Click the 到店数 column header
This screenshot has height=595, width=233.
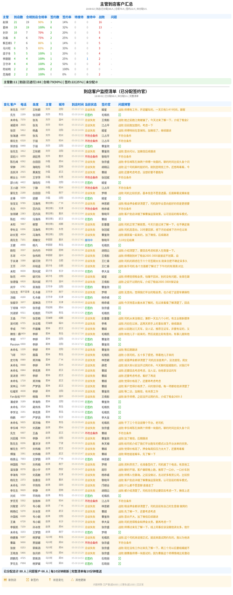[18, 17]
